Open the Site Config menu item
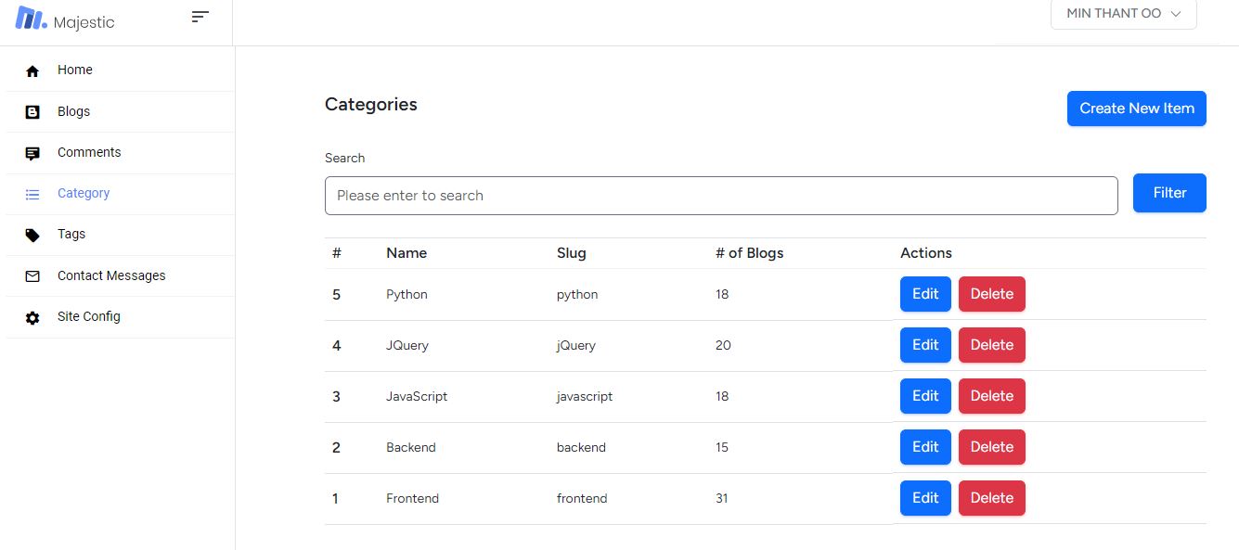 coord(119,316)
